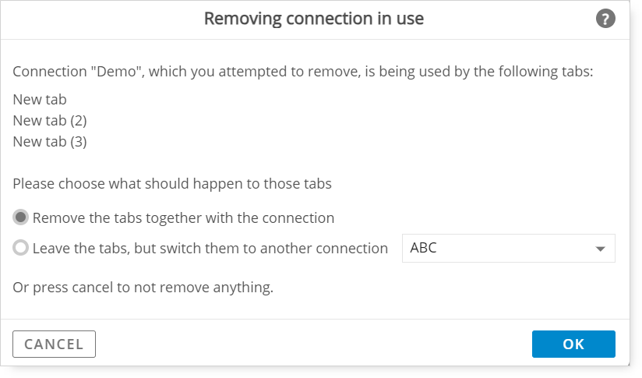Viewport: 642px width, 378px height.
Task: Select the 'Remove the tabs together' radio button
Action: click(20, 217)
